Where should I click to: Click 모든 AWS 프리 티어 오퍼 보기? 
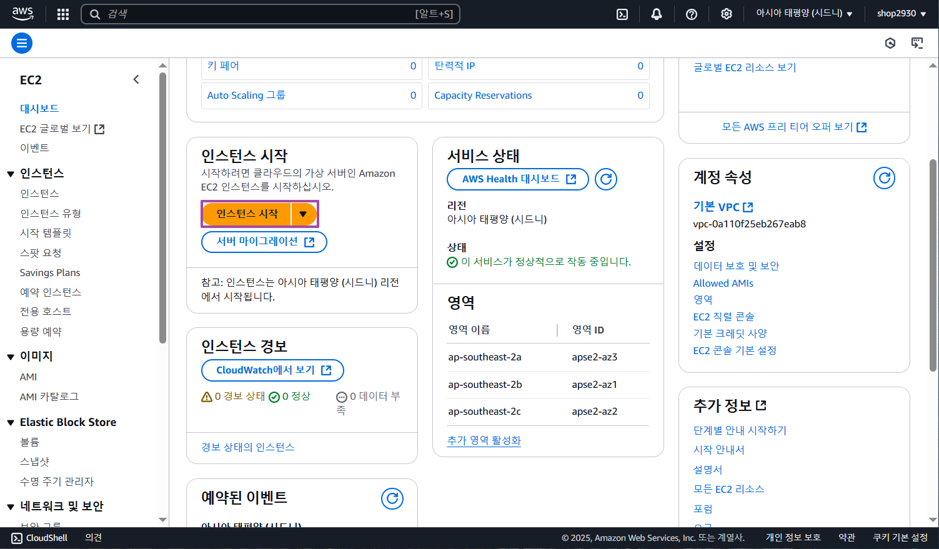point(794,127)
